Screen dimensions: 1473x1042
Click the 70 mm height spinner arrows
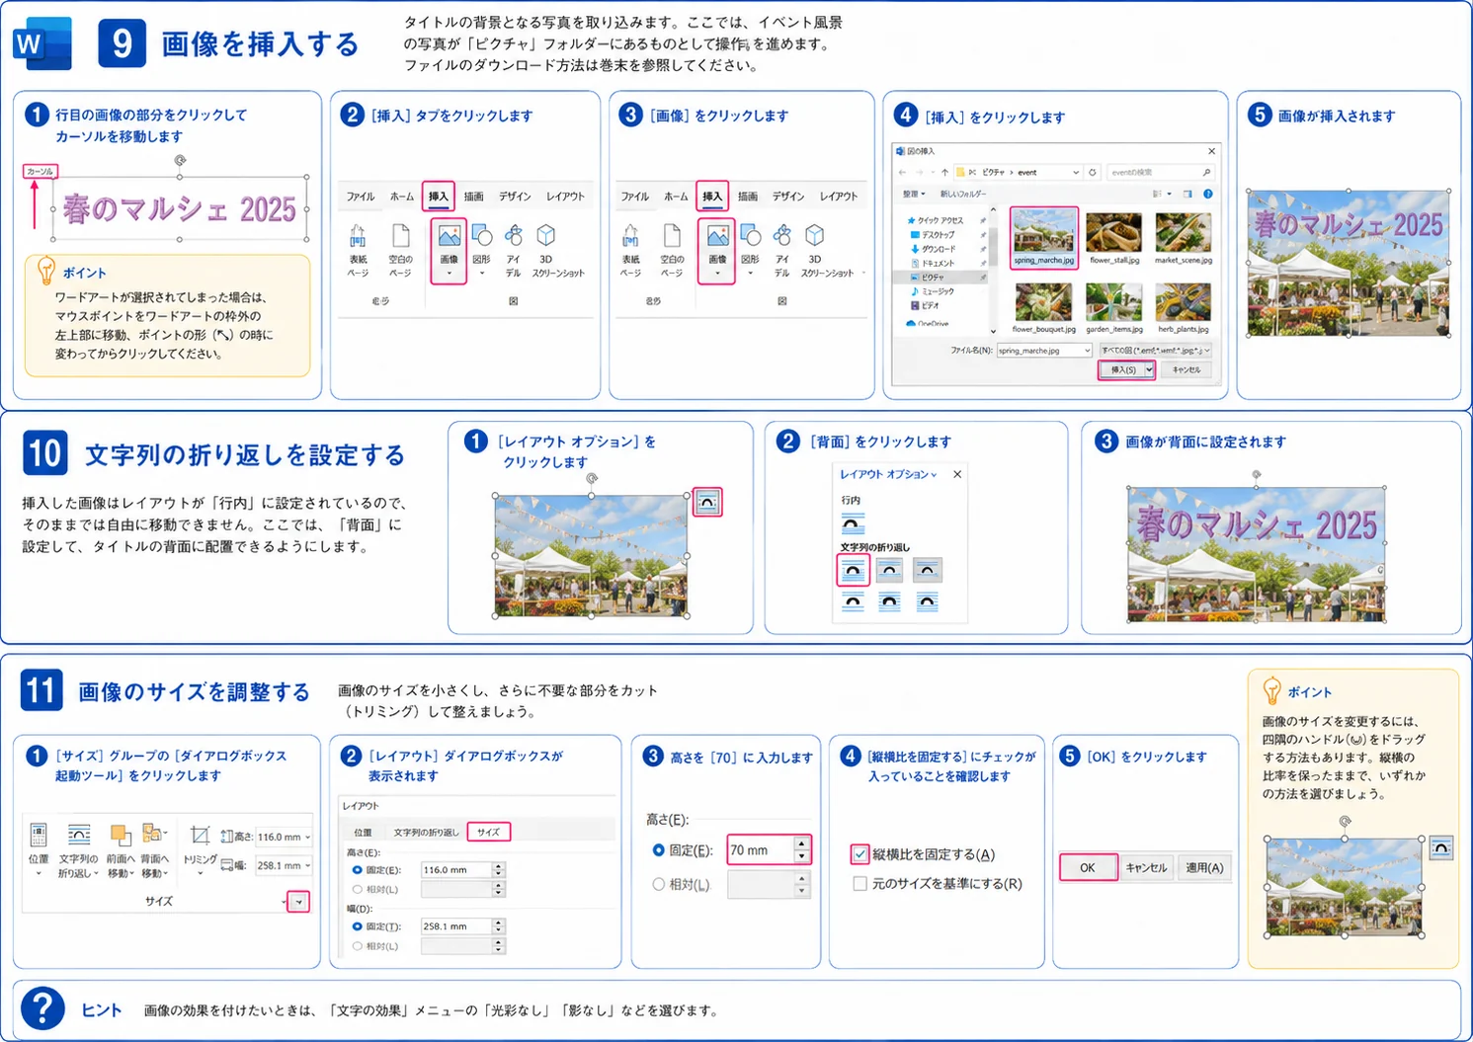(801, 849)
